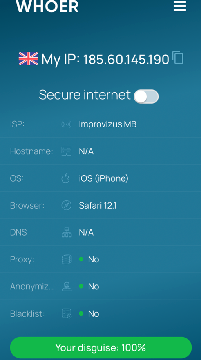Select the IP address 185.60.145.190 text
Screen dimensions: 201x360
(x=126, y=60)
